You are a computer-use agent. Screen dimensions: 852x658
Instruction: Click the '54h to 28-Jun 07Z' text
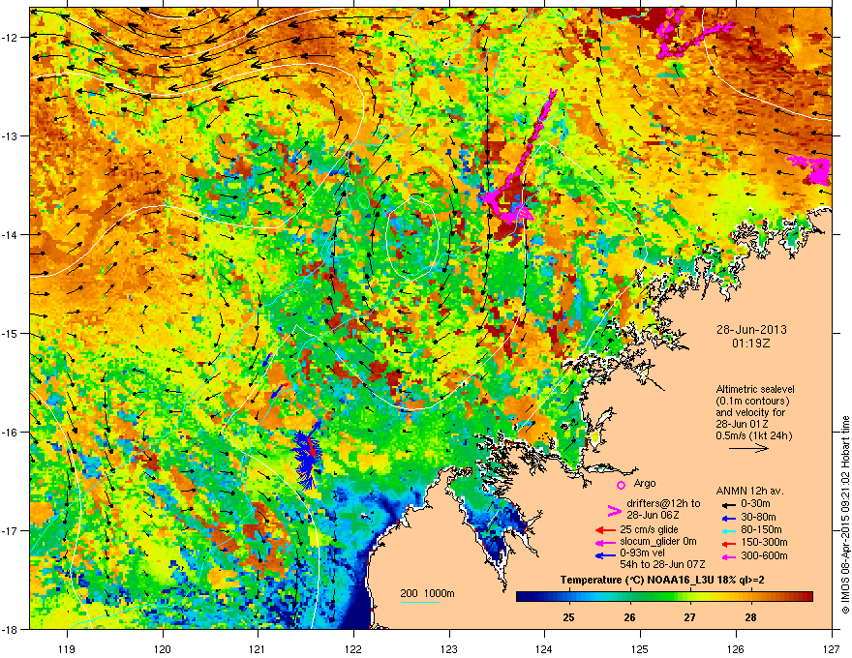[x=662, y=564]
